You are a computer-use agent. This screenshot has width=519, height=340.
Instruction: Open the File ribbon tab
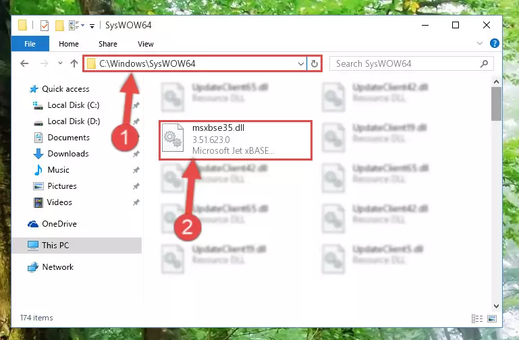point(30,44)
